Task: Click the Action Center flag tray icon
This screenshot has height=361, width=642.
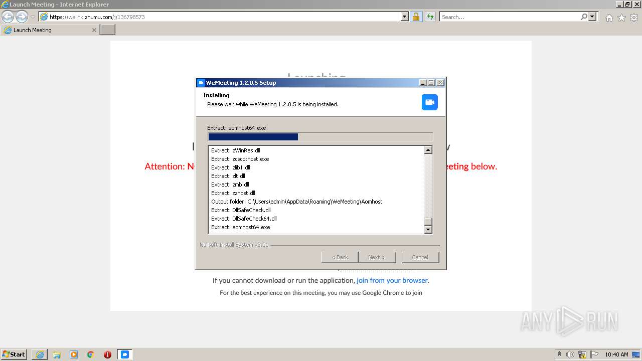Action: [594, 354]
